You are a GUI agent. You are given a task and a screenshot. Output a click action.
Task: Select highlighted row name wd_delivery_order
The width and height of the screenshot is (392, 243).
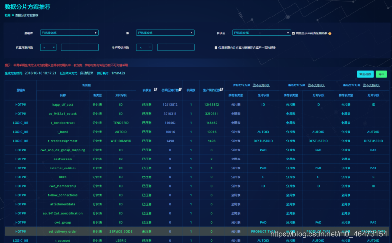point(63,232)
